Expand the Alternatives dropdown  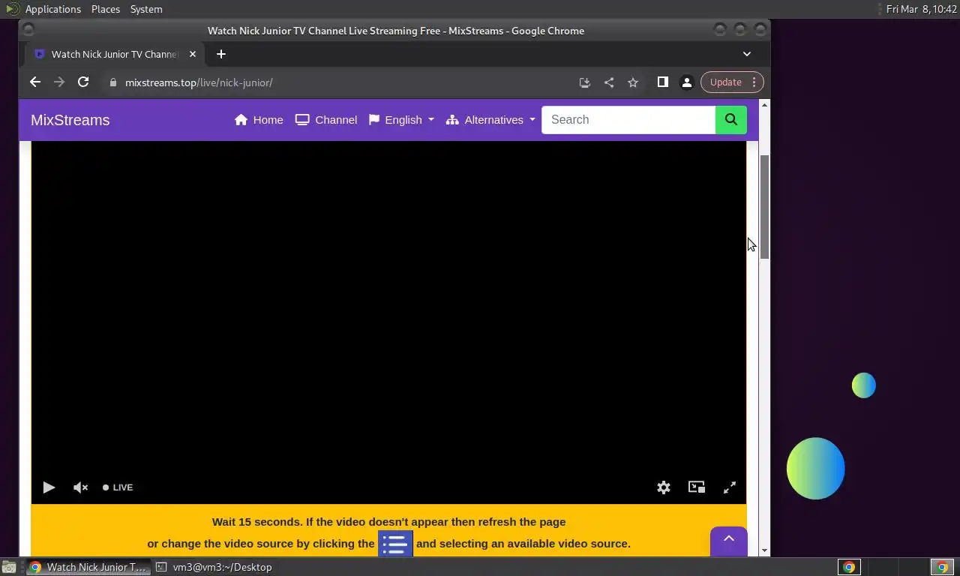tap(490, 120)
